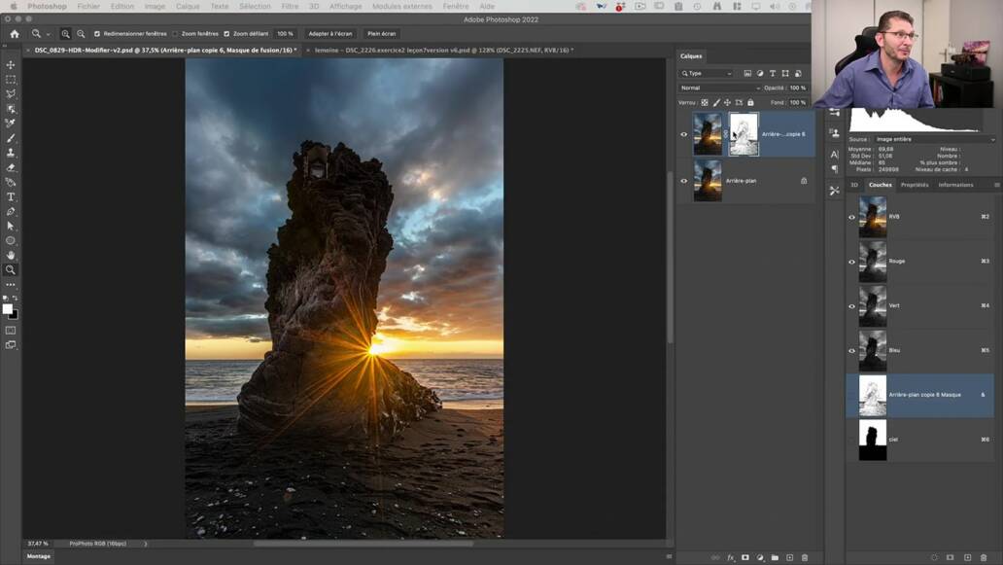1003x565 pixels.
Task: Enable the Zoom défilant checkbox
Action: coord(225,33)
